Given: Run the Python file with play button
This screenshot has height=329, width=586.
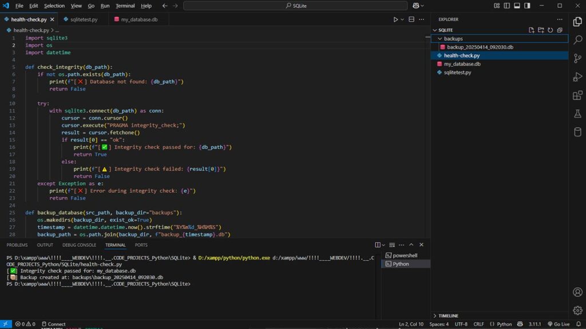Looking at the screenshot, I should 395,19.
